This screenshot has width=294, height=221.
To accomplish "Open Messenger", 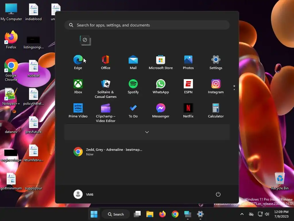I will 161,110.
